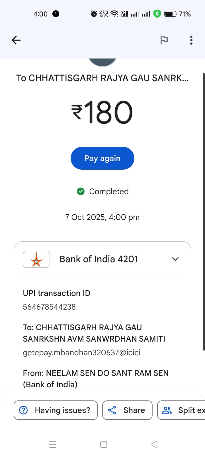
Task: Tap the recipient UPI address getepay.mbandhan320637@icici
Action: [82, 352]
